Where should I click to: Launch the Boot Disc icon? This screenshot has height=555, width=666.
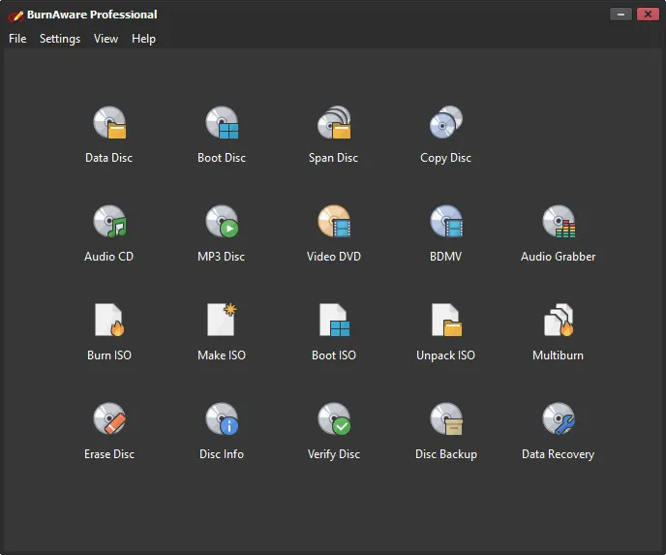pos(222,122)
